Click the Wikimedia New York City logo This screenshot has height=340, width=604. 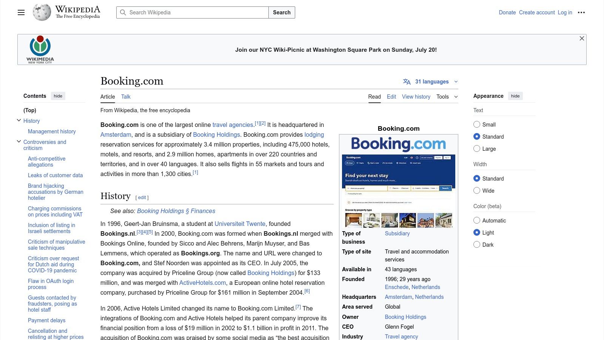point(40,49)
